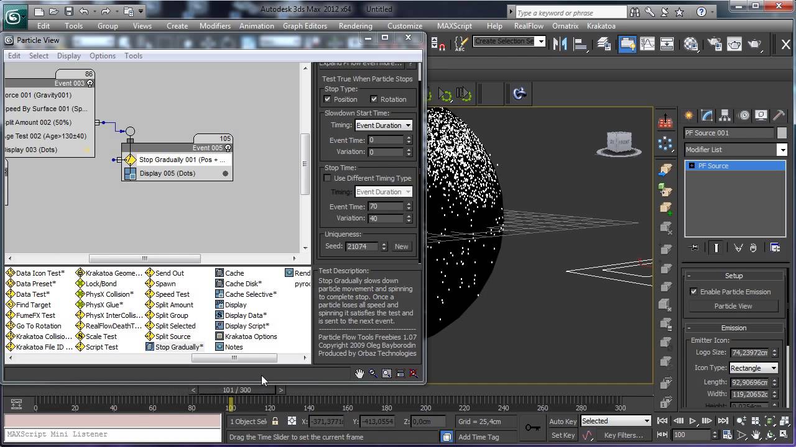Viewport: 796px width, 447px height.
Task: Open the Modifier List dropdown
Action: 736,150
